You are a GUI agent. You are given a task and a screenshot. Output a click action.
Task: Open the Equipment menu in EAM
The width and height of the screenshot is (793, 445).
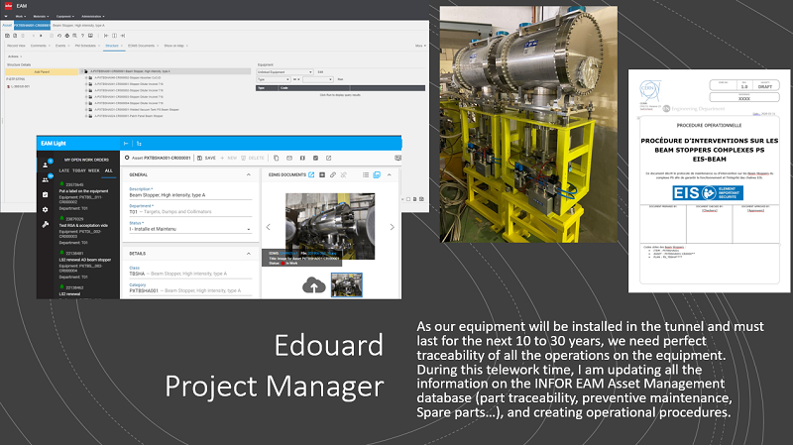pos(64,16)
